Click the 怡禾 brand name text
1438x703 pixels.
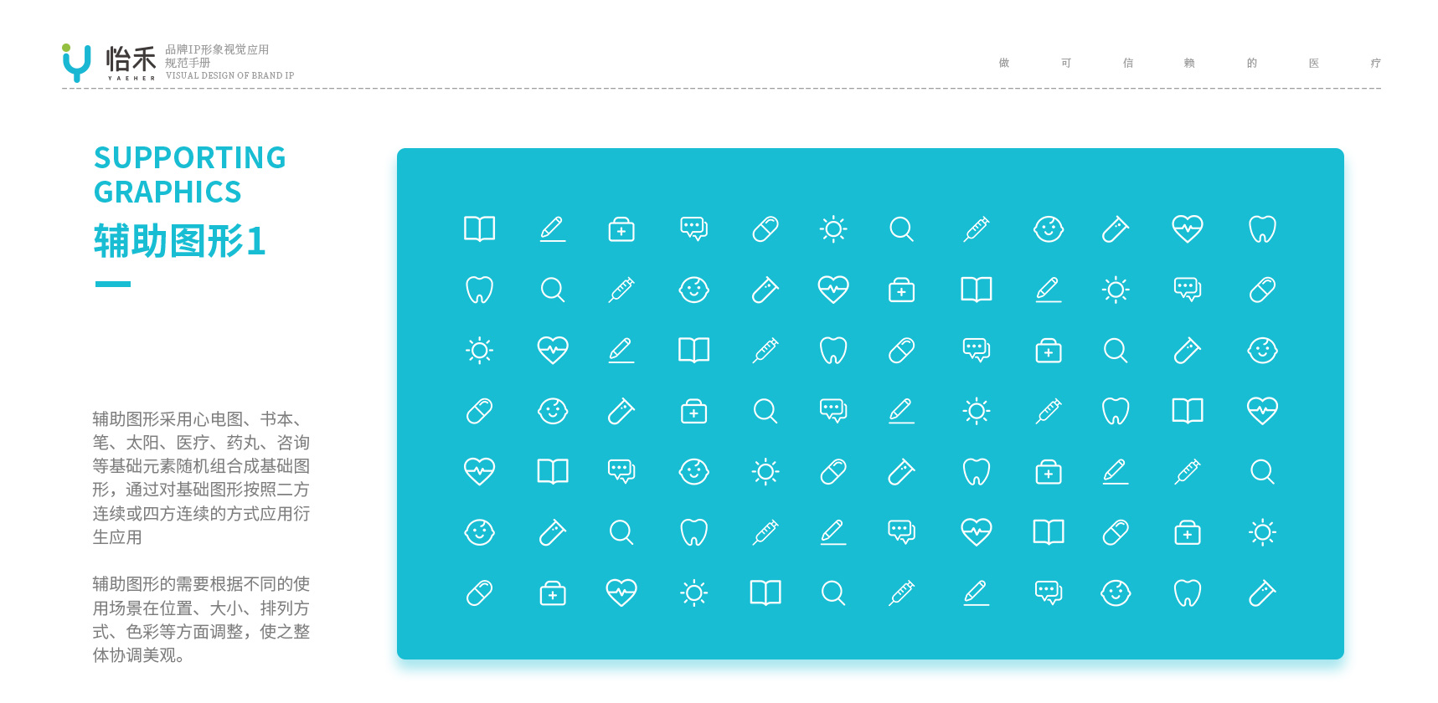click(x=131, y=59)
